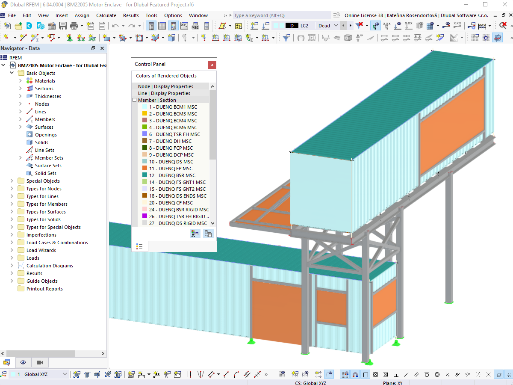Screen dimensions: 513x385
Task: Select the LC2 button in toolbar
Action: coord(304,26)
